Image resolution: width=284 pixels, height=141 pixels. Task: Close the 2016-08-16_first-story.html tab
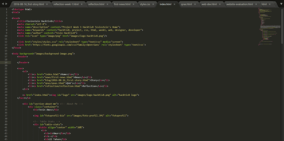pyautogui.click(x=47, y=4)
